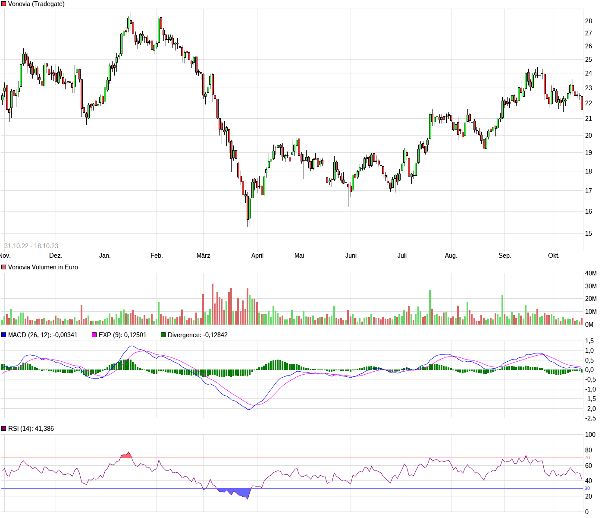Click the April month label
Screen dimensions: 608x518
point(257,256)
